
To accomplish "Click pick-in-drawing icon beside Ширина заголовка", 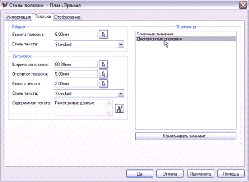I will (103, 64).
